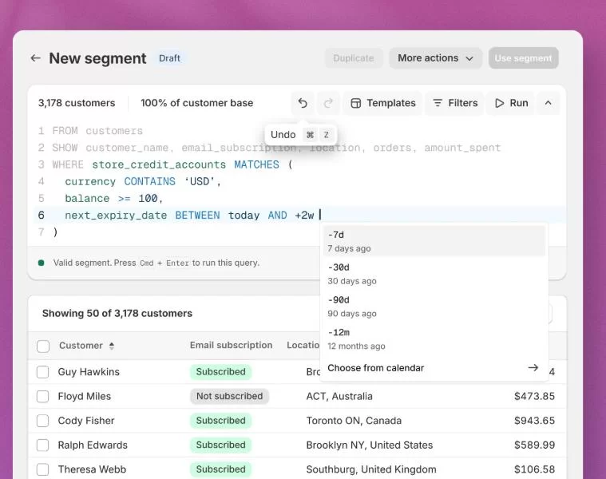Select the Draft status badge

pos(170,58)
